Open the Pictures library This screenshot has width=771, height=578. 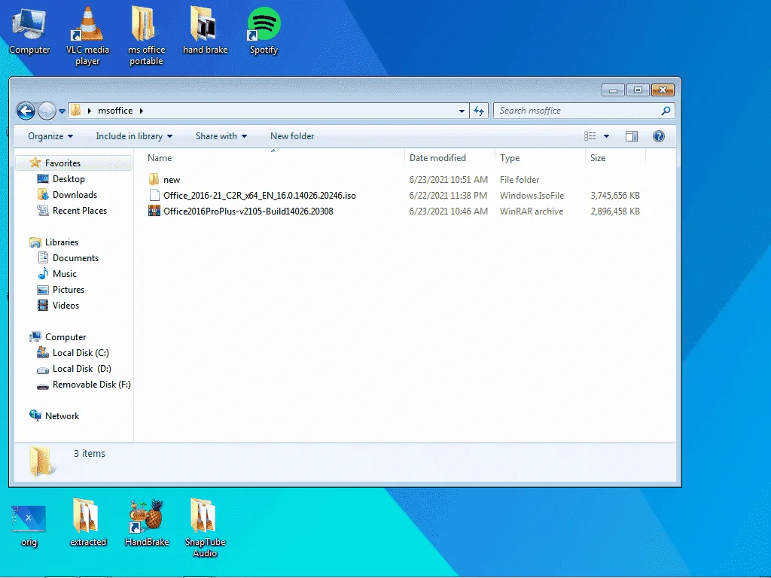coord(69,290)
